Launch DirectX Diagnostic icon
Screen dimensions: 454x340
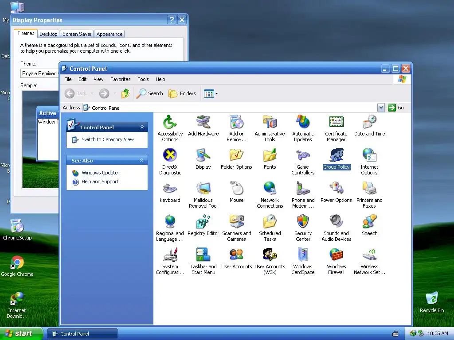[170, 155]
